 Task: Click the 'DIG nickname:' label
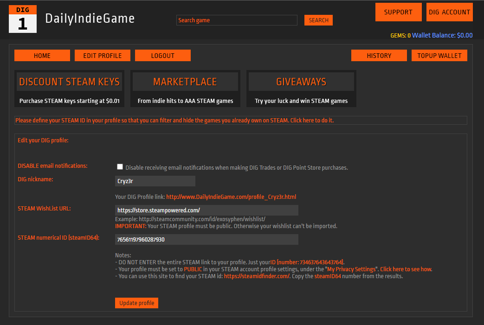click(35, 179)
